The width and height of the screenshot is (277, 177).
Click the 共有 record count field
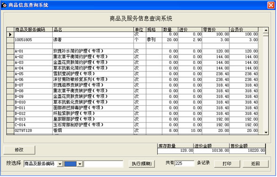click(x=185, y=163)
